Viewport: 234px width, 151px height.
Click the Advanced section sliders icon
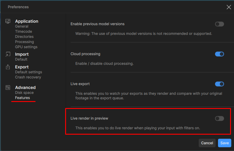[8, 88]
